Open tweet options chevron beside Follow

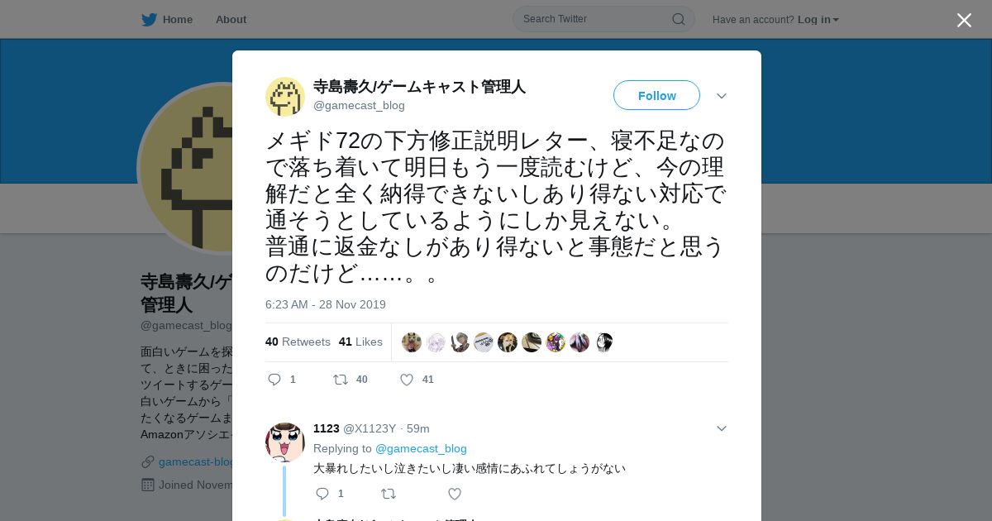[722, 96]
